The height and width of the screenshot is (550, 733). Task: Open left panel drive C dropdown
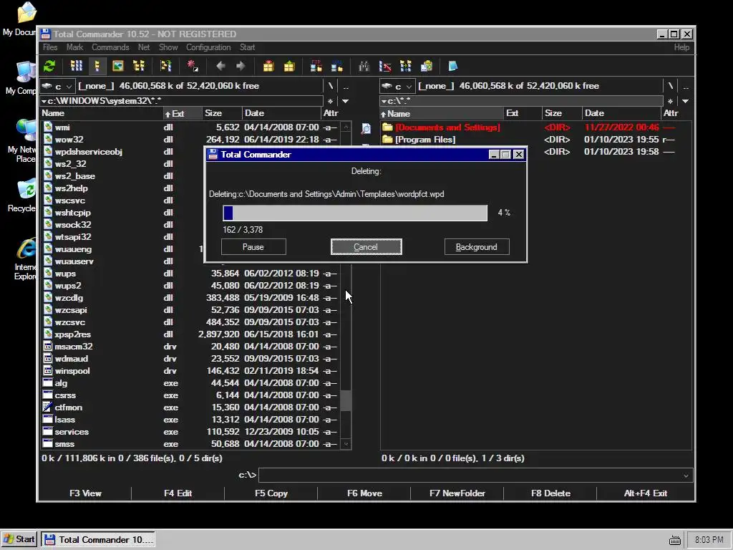[57, 86]
